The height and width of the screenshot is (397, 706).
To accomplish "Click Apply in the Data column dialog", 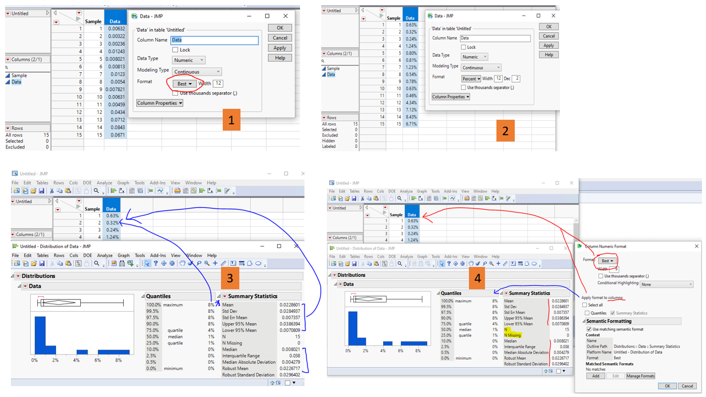I will coord(279,48).
